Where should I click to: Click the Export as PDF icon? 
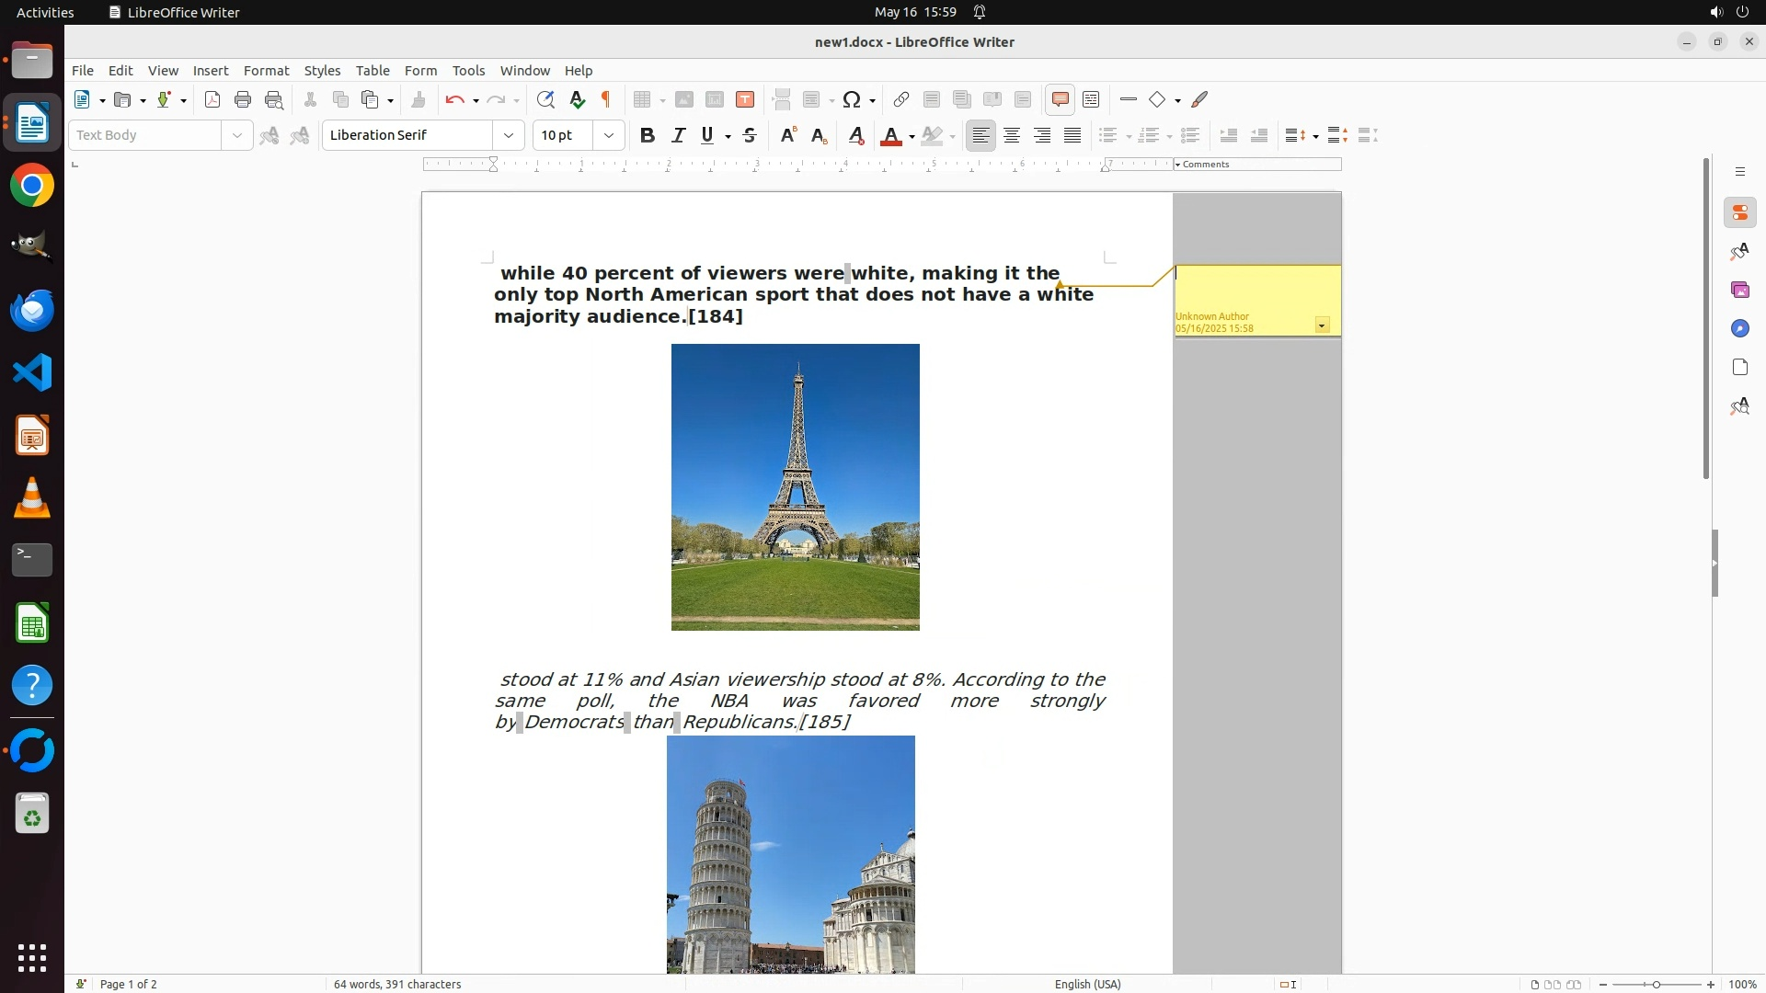212,100
